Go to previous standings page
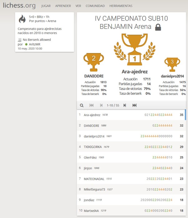This screenshot has height=218, width=188. click(x=101, y=105)
